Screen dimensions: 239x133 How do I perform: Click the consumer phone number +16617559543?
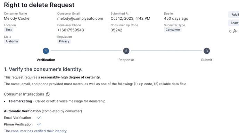[71, 30]
